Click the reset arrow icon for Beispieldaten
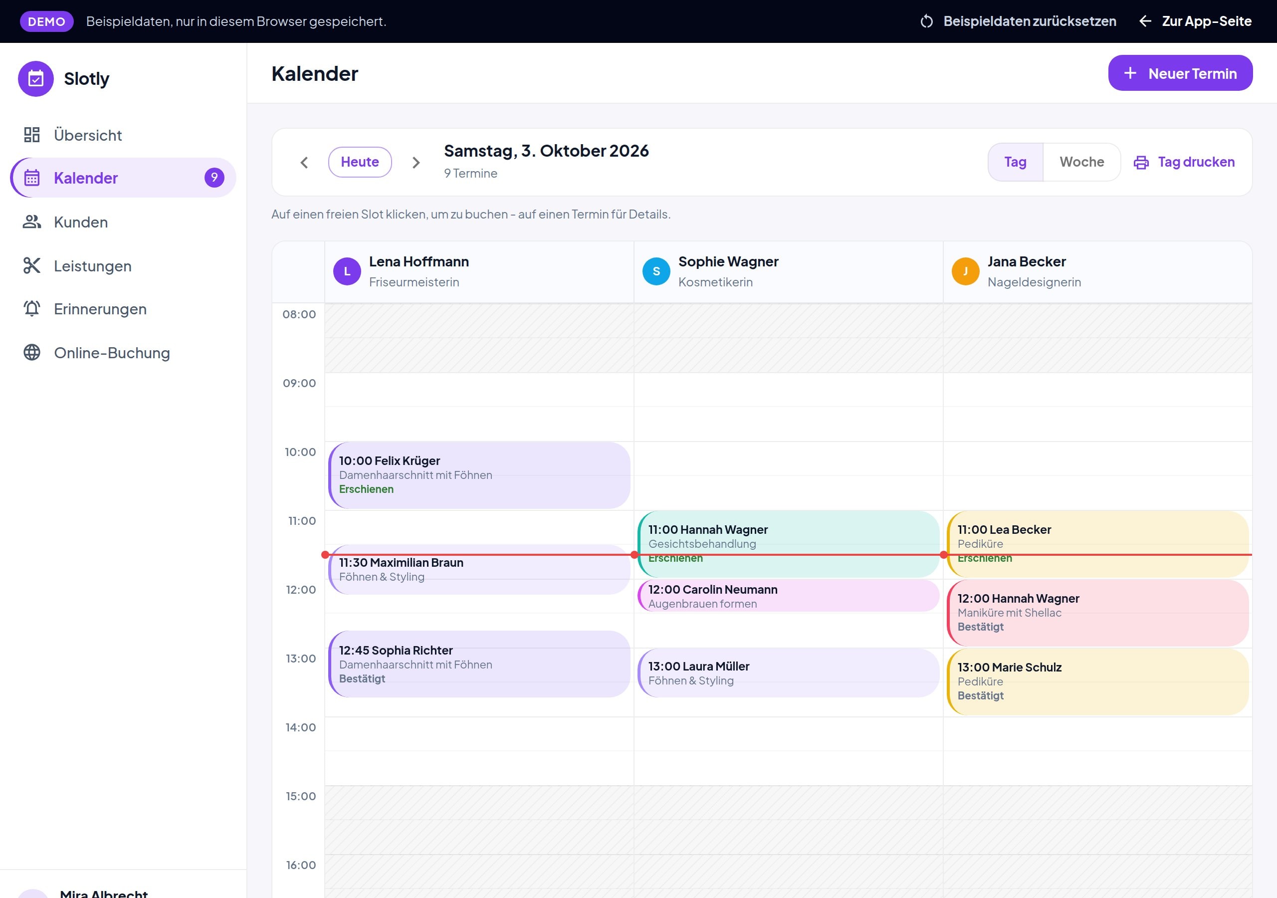The height and width of the screenshot is (898, 1277). point(926,21)
